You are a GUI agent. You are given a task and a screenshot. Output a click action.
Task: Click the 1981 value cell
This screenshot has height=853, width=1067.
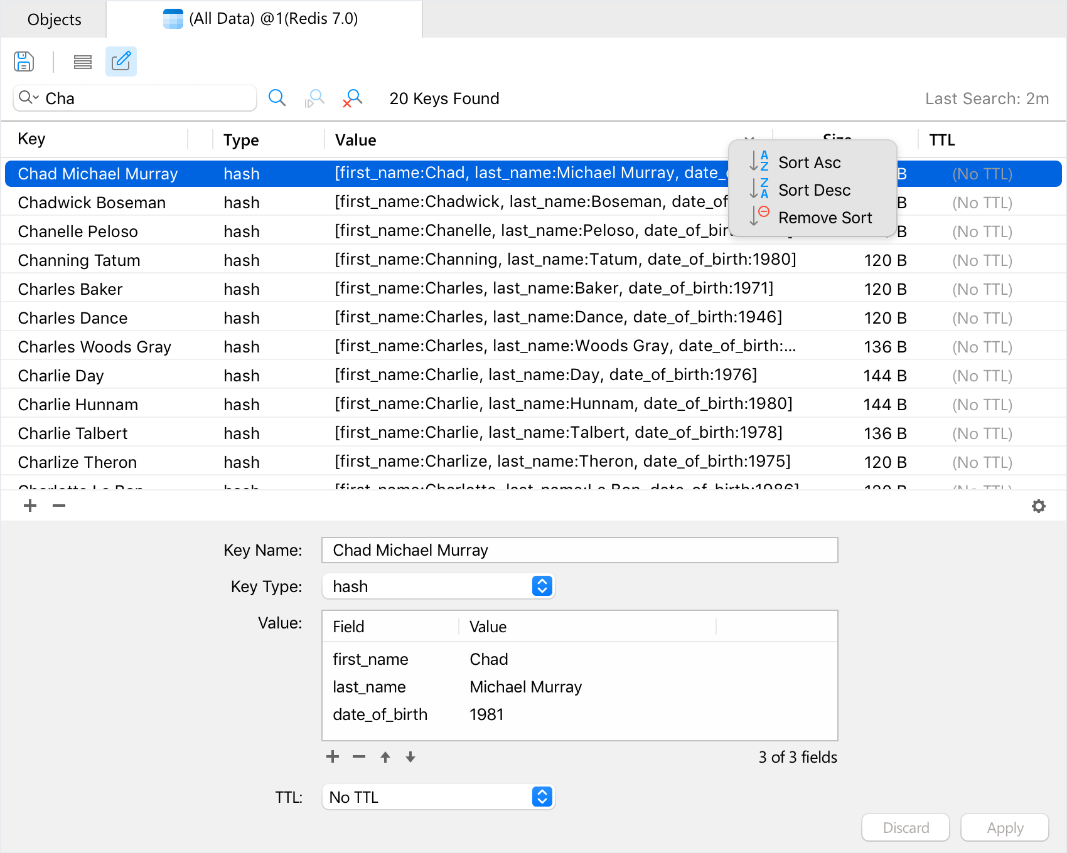486,714
